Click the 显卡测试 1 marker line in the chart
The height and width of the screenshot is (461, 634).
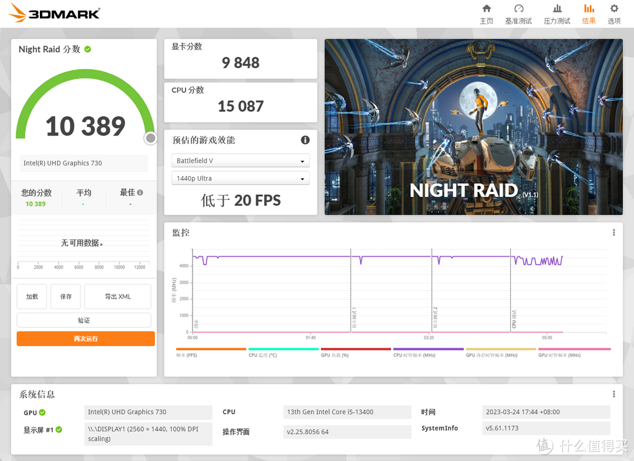click(x=351, y=291)
